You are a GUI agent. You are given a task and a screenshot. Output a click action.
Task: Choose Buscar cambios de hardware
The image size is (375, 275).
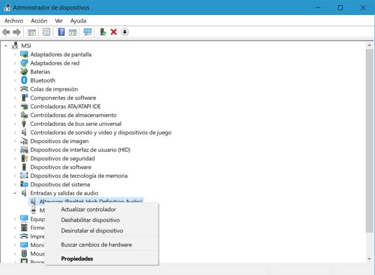102,244
